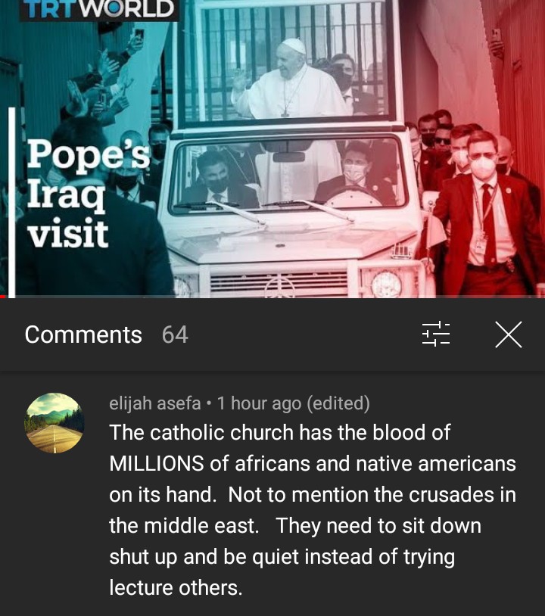Expand the comment starting 'The catholic church'

[x=313, y=510]
